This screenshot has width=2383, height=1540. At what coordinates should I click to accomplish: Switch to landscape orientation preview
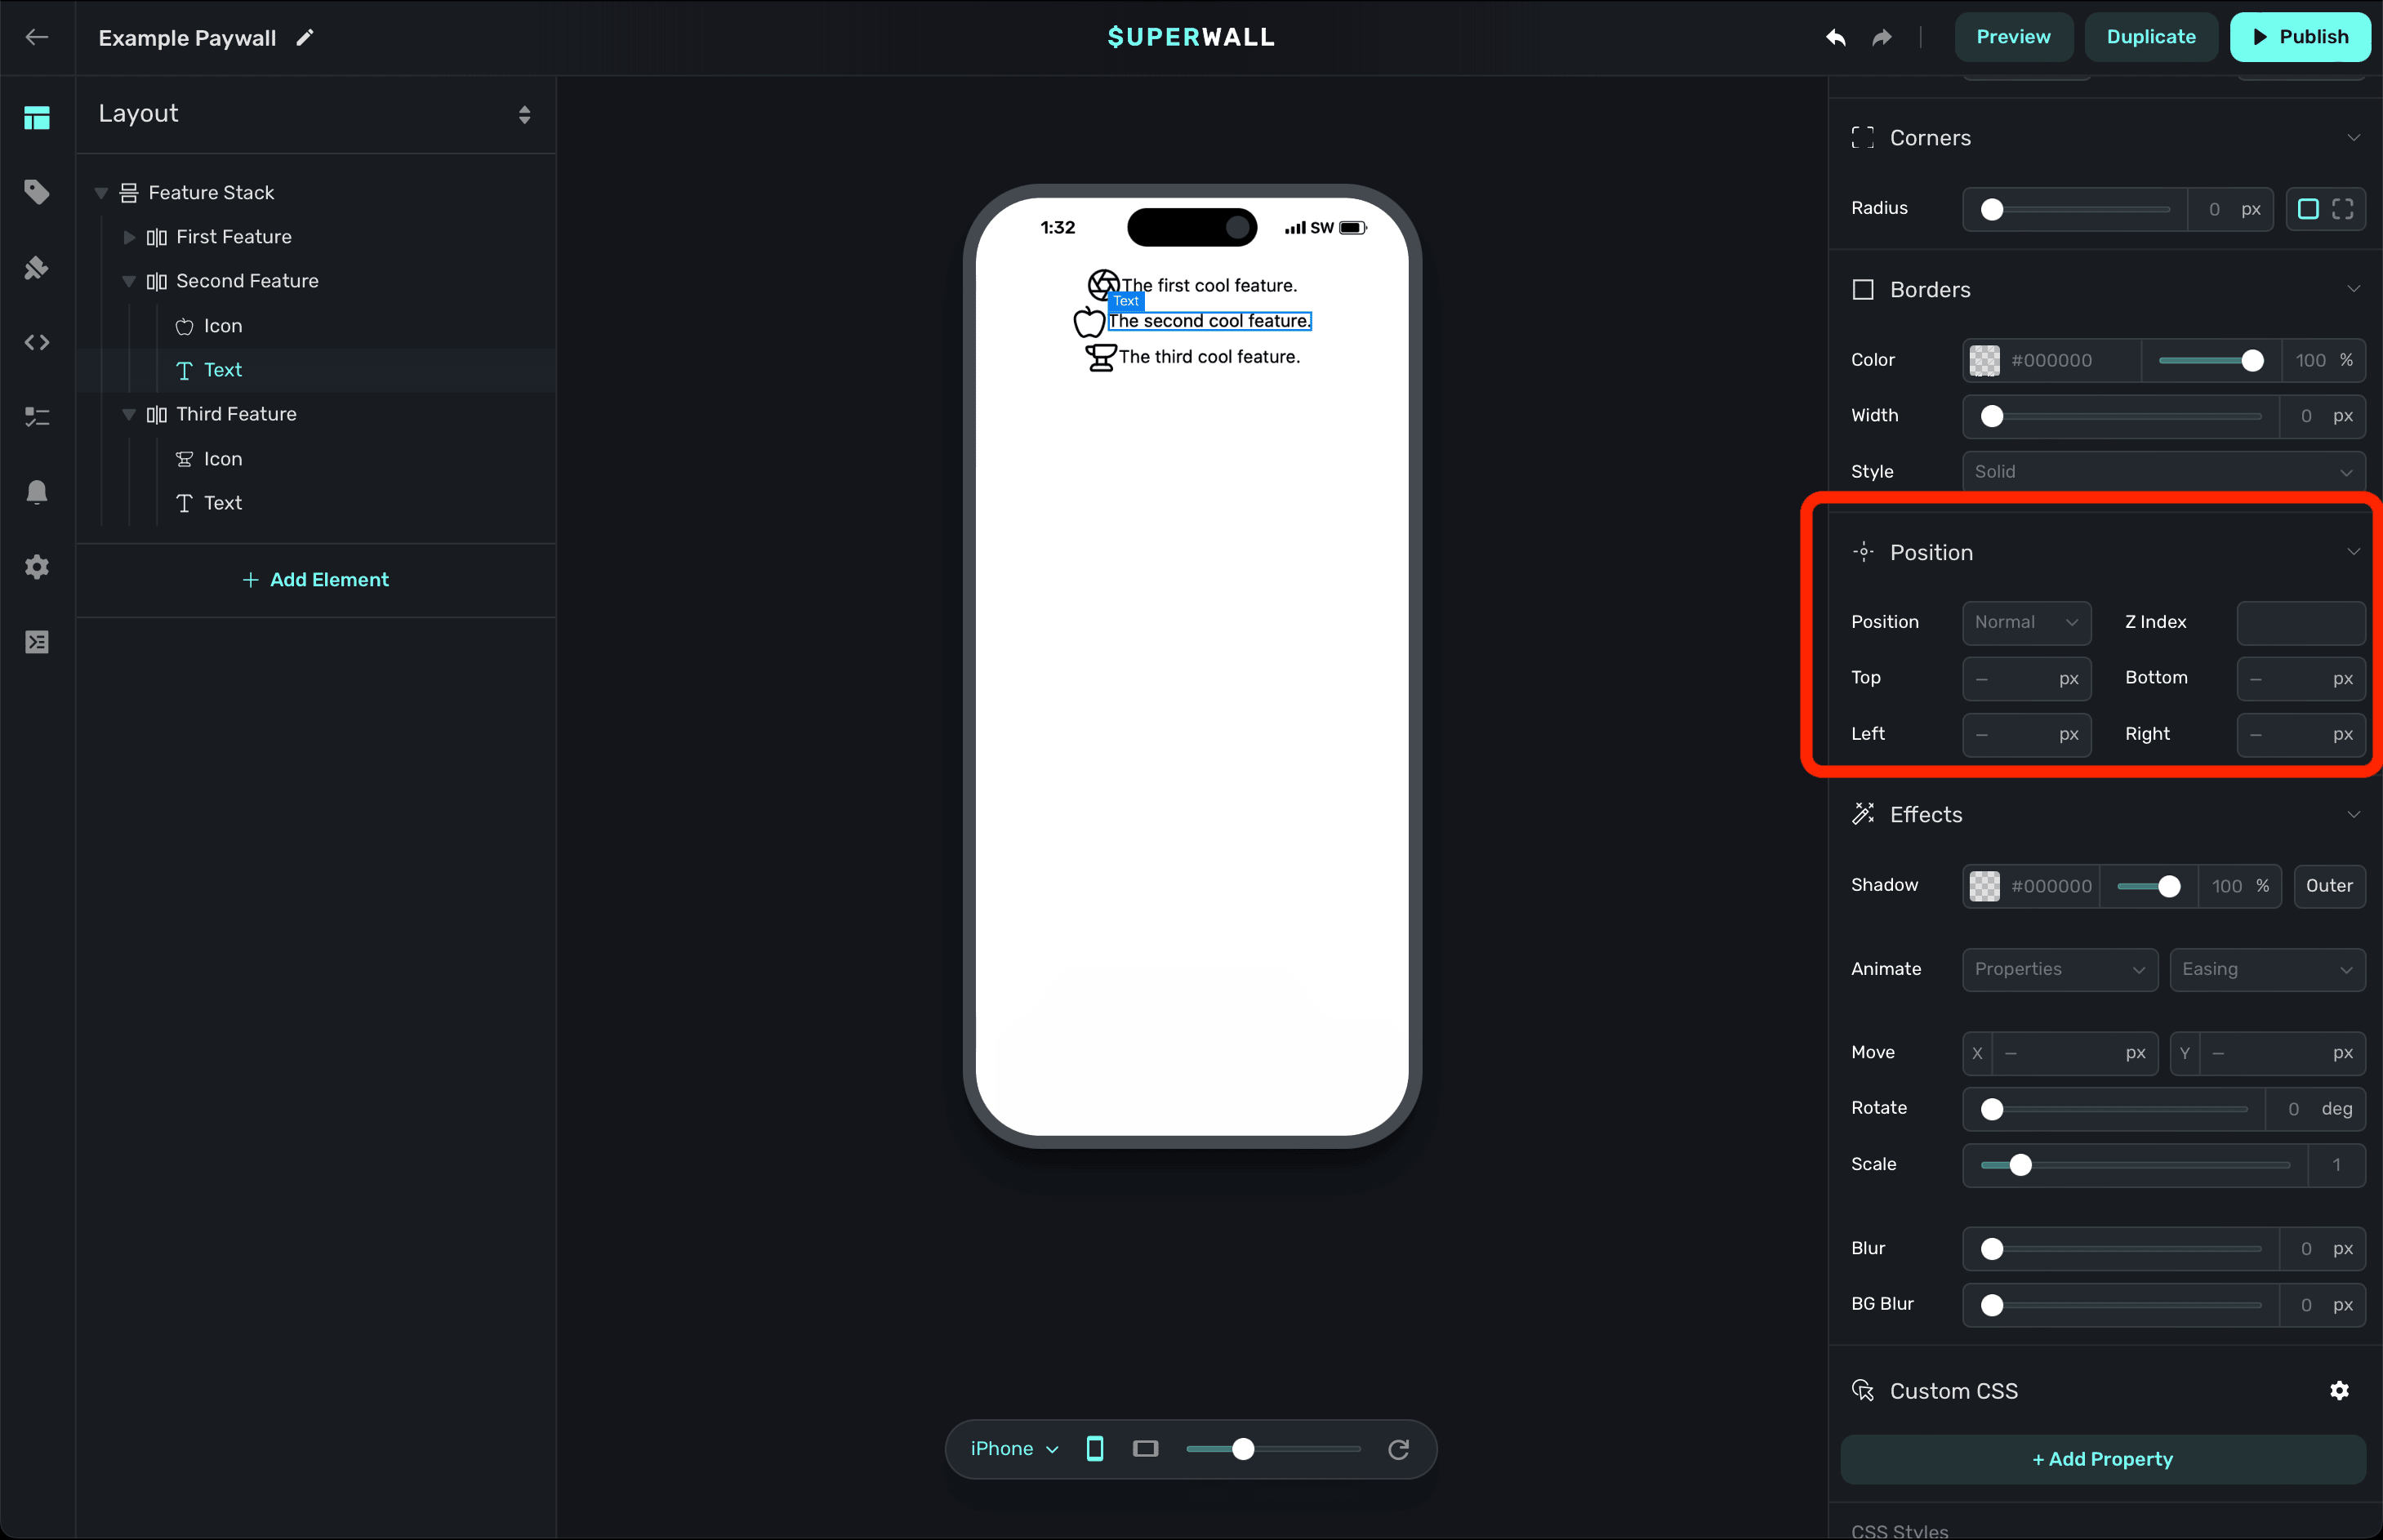click(x=1145, y=1449)
